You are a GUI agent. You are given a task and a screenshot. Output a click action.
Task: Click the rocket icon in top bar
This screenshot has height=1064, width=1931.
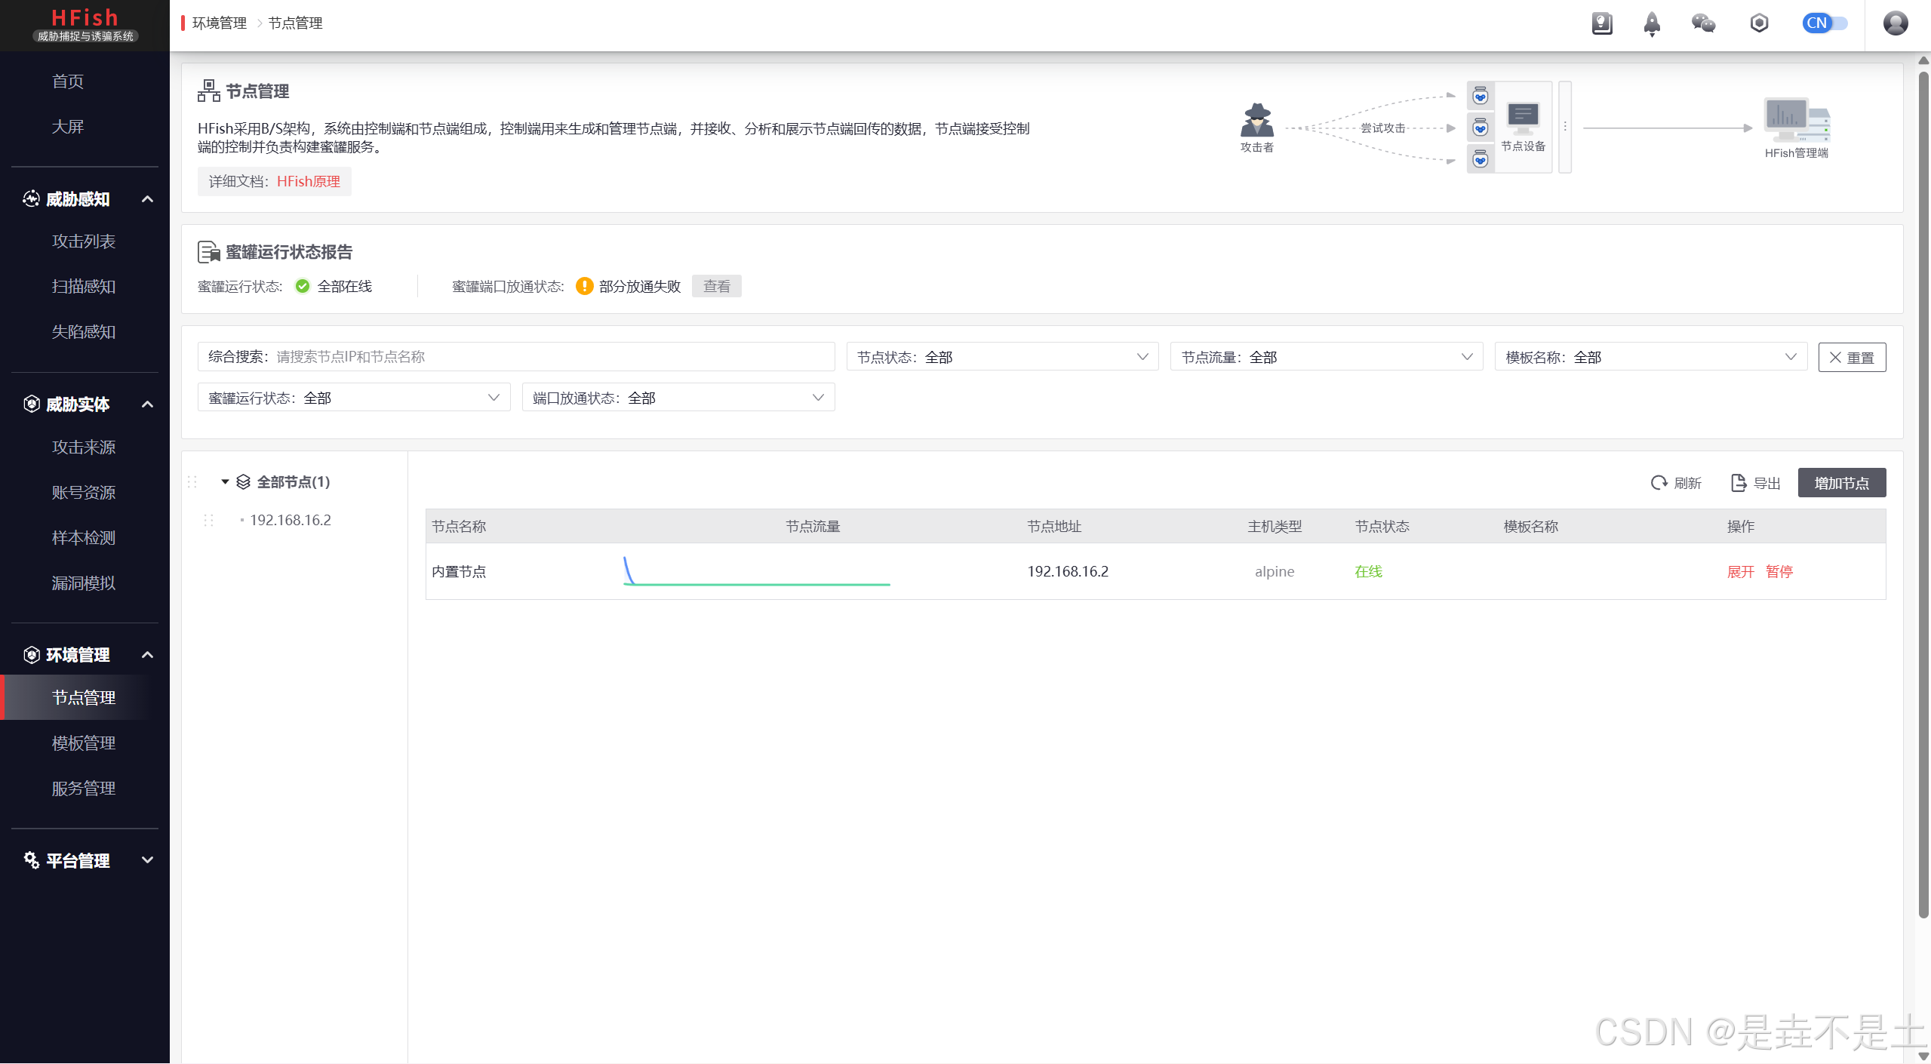point(1652,23)
